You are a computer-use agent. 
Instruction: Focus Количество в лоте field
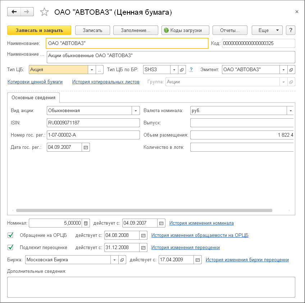click(242, 147)
